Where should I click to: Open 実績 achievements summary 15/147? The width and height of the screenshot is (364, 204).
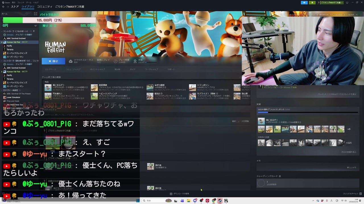click(145, 61)
